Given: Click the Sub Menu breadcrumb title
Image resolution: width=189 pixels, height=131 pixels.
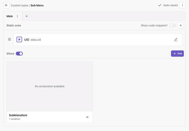Looking at the screenshot, I should tap(37, 5).
